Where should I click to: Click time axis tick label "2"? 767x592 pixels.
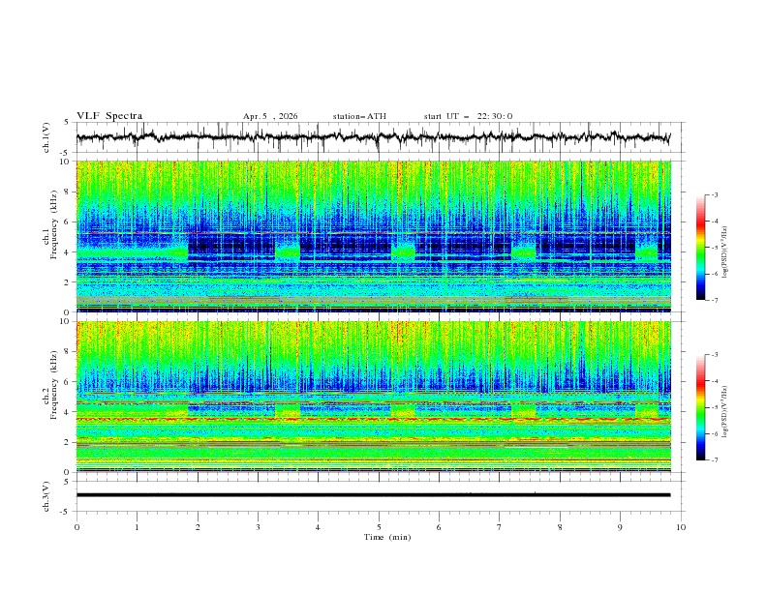point(198,527)
